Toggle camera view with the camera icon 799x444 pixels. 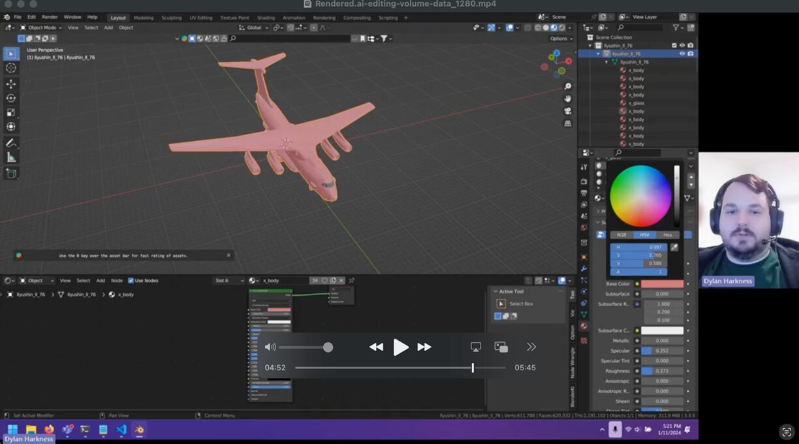pos(568,111)
